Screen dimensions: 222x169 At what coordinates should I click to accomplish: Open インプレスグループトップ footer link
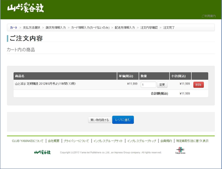(x=142, y=141)
